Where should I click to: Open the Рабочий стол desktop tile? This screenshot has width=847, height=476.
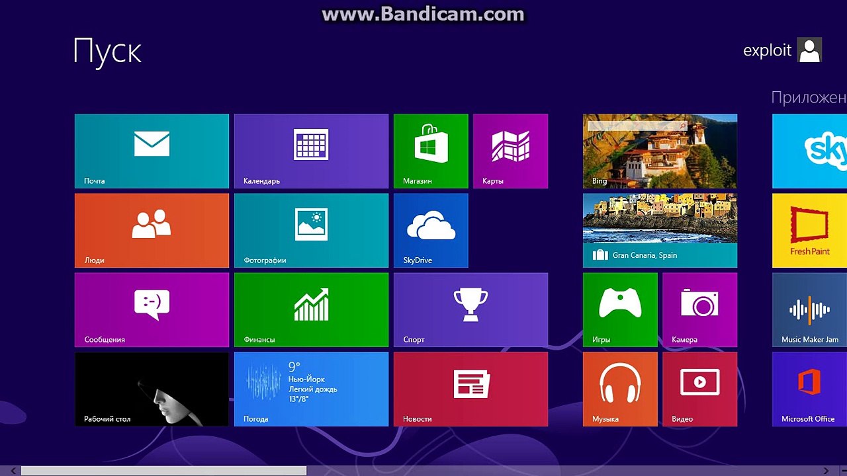(152, 389)
